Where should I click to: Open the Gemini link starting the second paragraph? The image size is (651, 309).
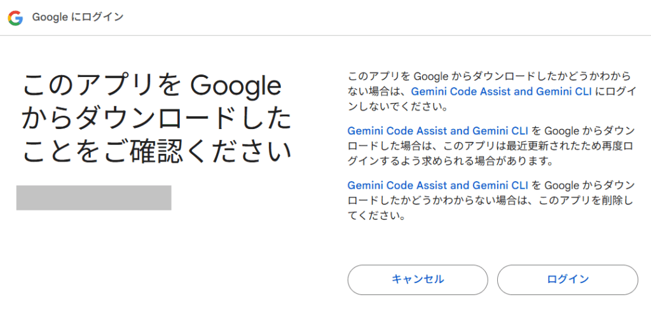click(439, 131)
